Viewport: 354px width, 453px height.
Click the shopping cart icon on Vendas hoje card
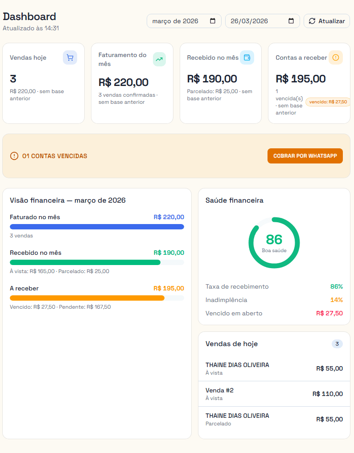pos(70,58)
